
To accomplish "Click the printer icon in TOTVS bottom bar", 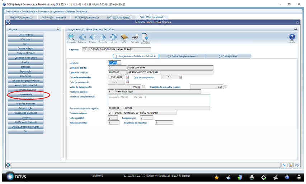I will click(252, 177).
